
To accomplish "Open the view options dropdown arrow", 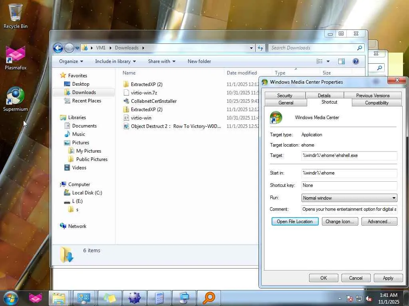I will (x=328, y=61).
